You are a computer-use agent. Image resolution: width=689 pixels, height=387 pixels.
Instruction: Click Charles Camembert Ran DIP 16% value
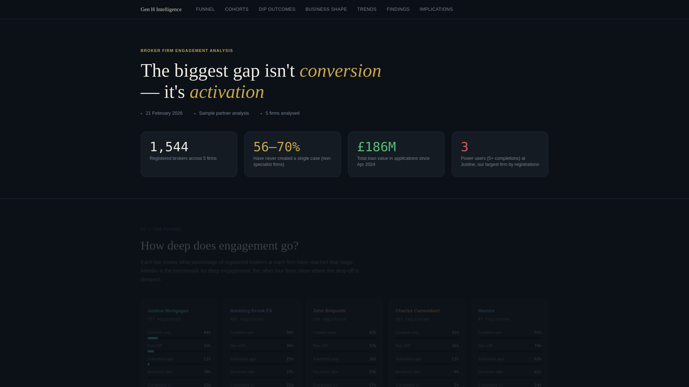[x=455, y=346]
